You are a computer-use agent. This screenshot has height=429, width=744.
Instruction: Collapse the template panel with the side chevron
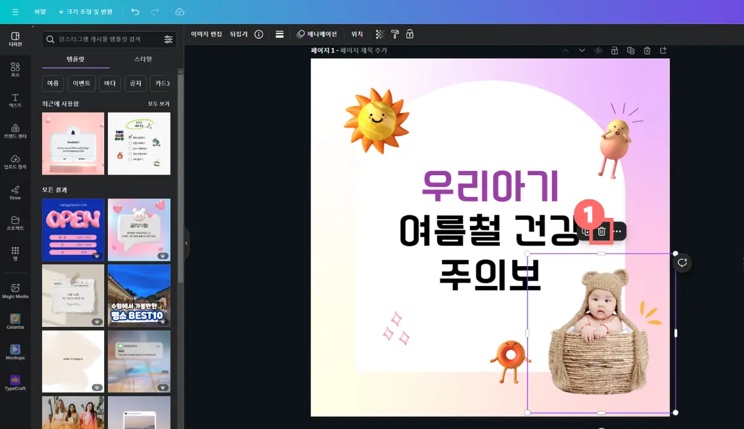185,244
